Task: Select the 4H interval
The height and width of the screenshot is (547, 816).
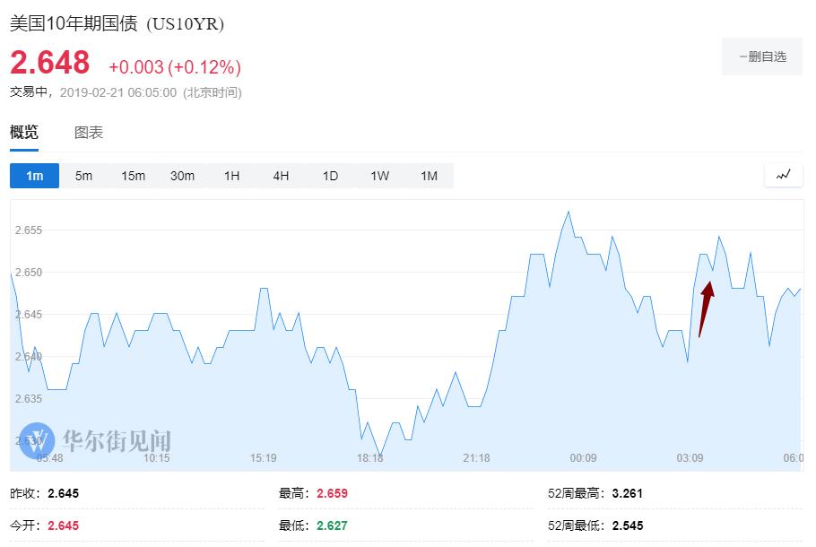Action: (281, 176)
